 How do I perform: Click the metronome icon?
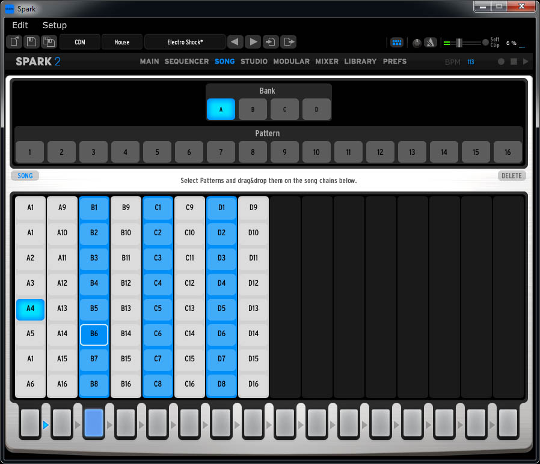click(431, 43)
